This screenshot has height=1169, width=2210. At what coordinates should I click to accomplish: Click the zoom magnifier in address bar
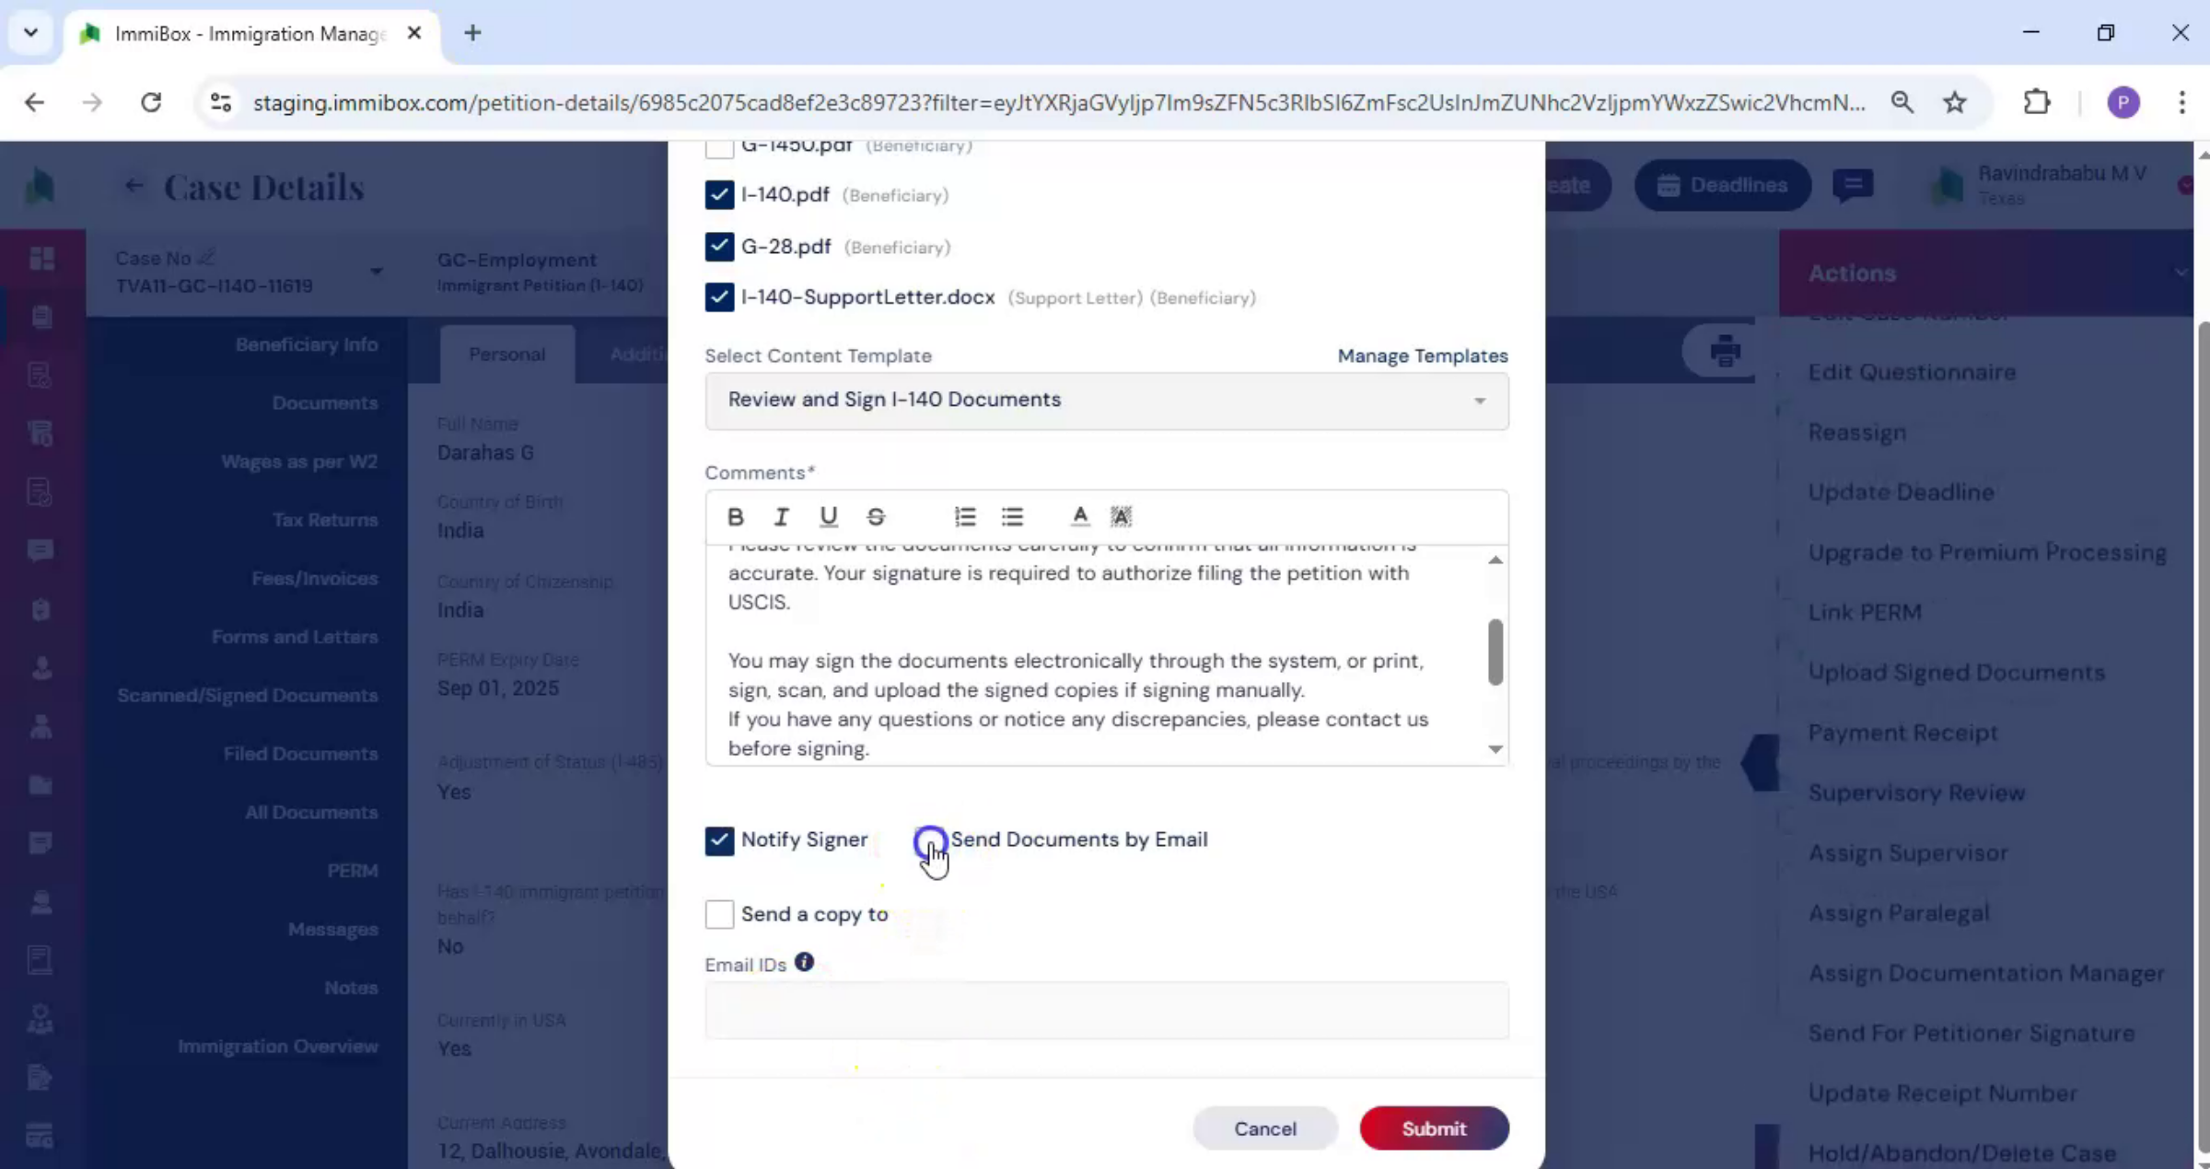(1902, 102)
